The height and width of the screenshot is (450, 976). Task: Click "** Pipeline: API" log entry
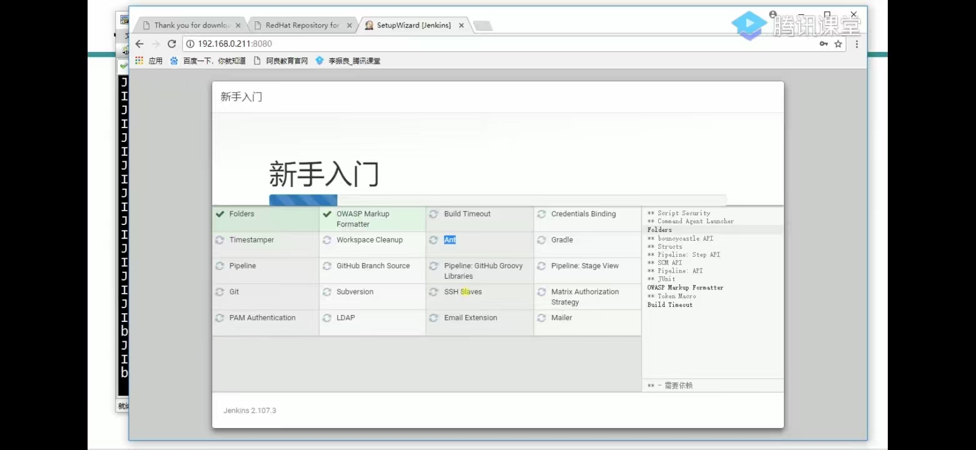[675, 271]
